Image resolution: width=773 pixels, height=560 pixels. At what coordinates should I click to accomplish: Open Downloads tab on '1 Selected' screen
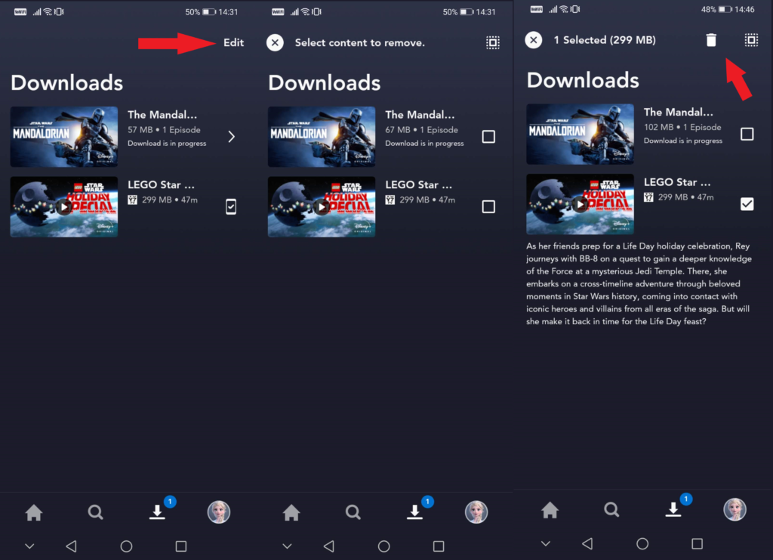click(673, 509)
